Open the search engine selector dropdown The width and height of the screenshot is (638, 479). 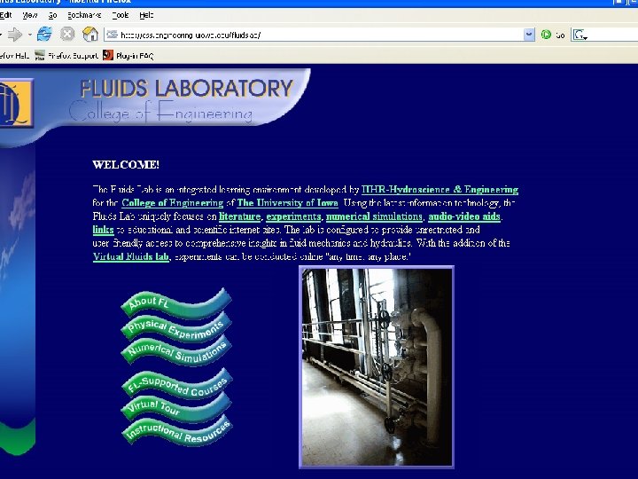pyautogui.click(x=580, y=35)
